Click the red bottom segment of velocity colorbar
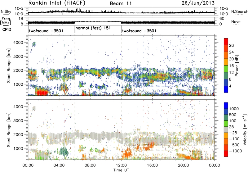This screenshot has height=172, width=248. point(226,154)
